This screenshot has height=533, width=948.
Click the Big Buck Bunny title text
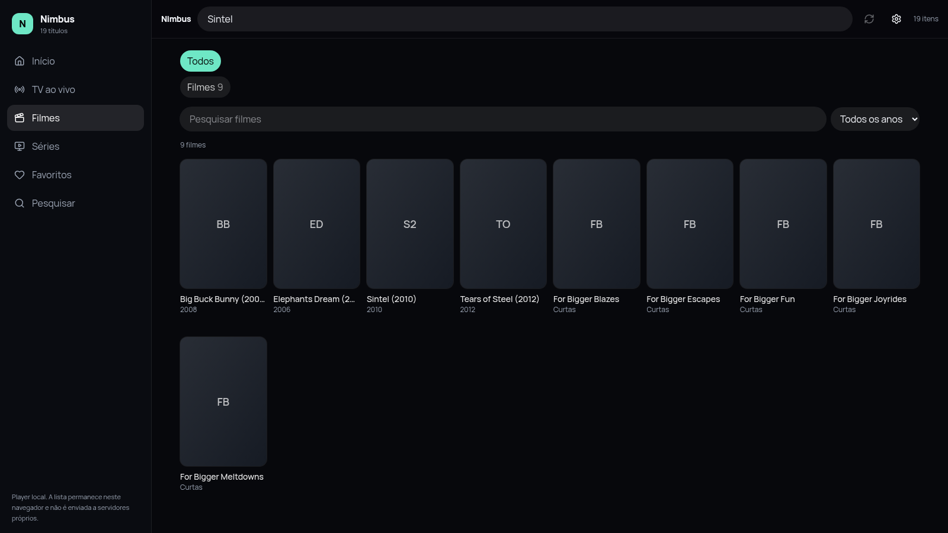(x=222, y=299)
